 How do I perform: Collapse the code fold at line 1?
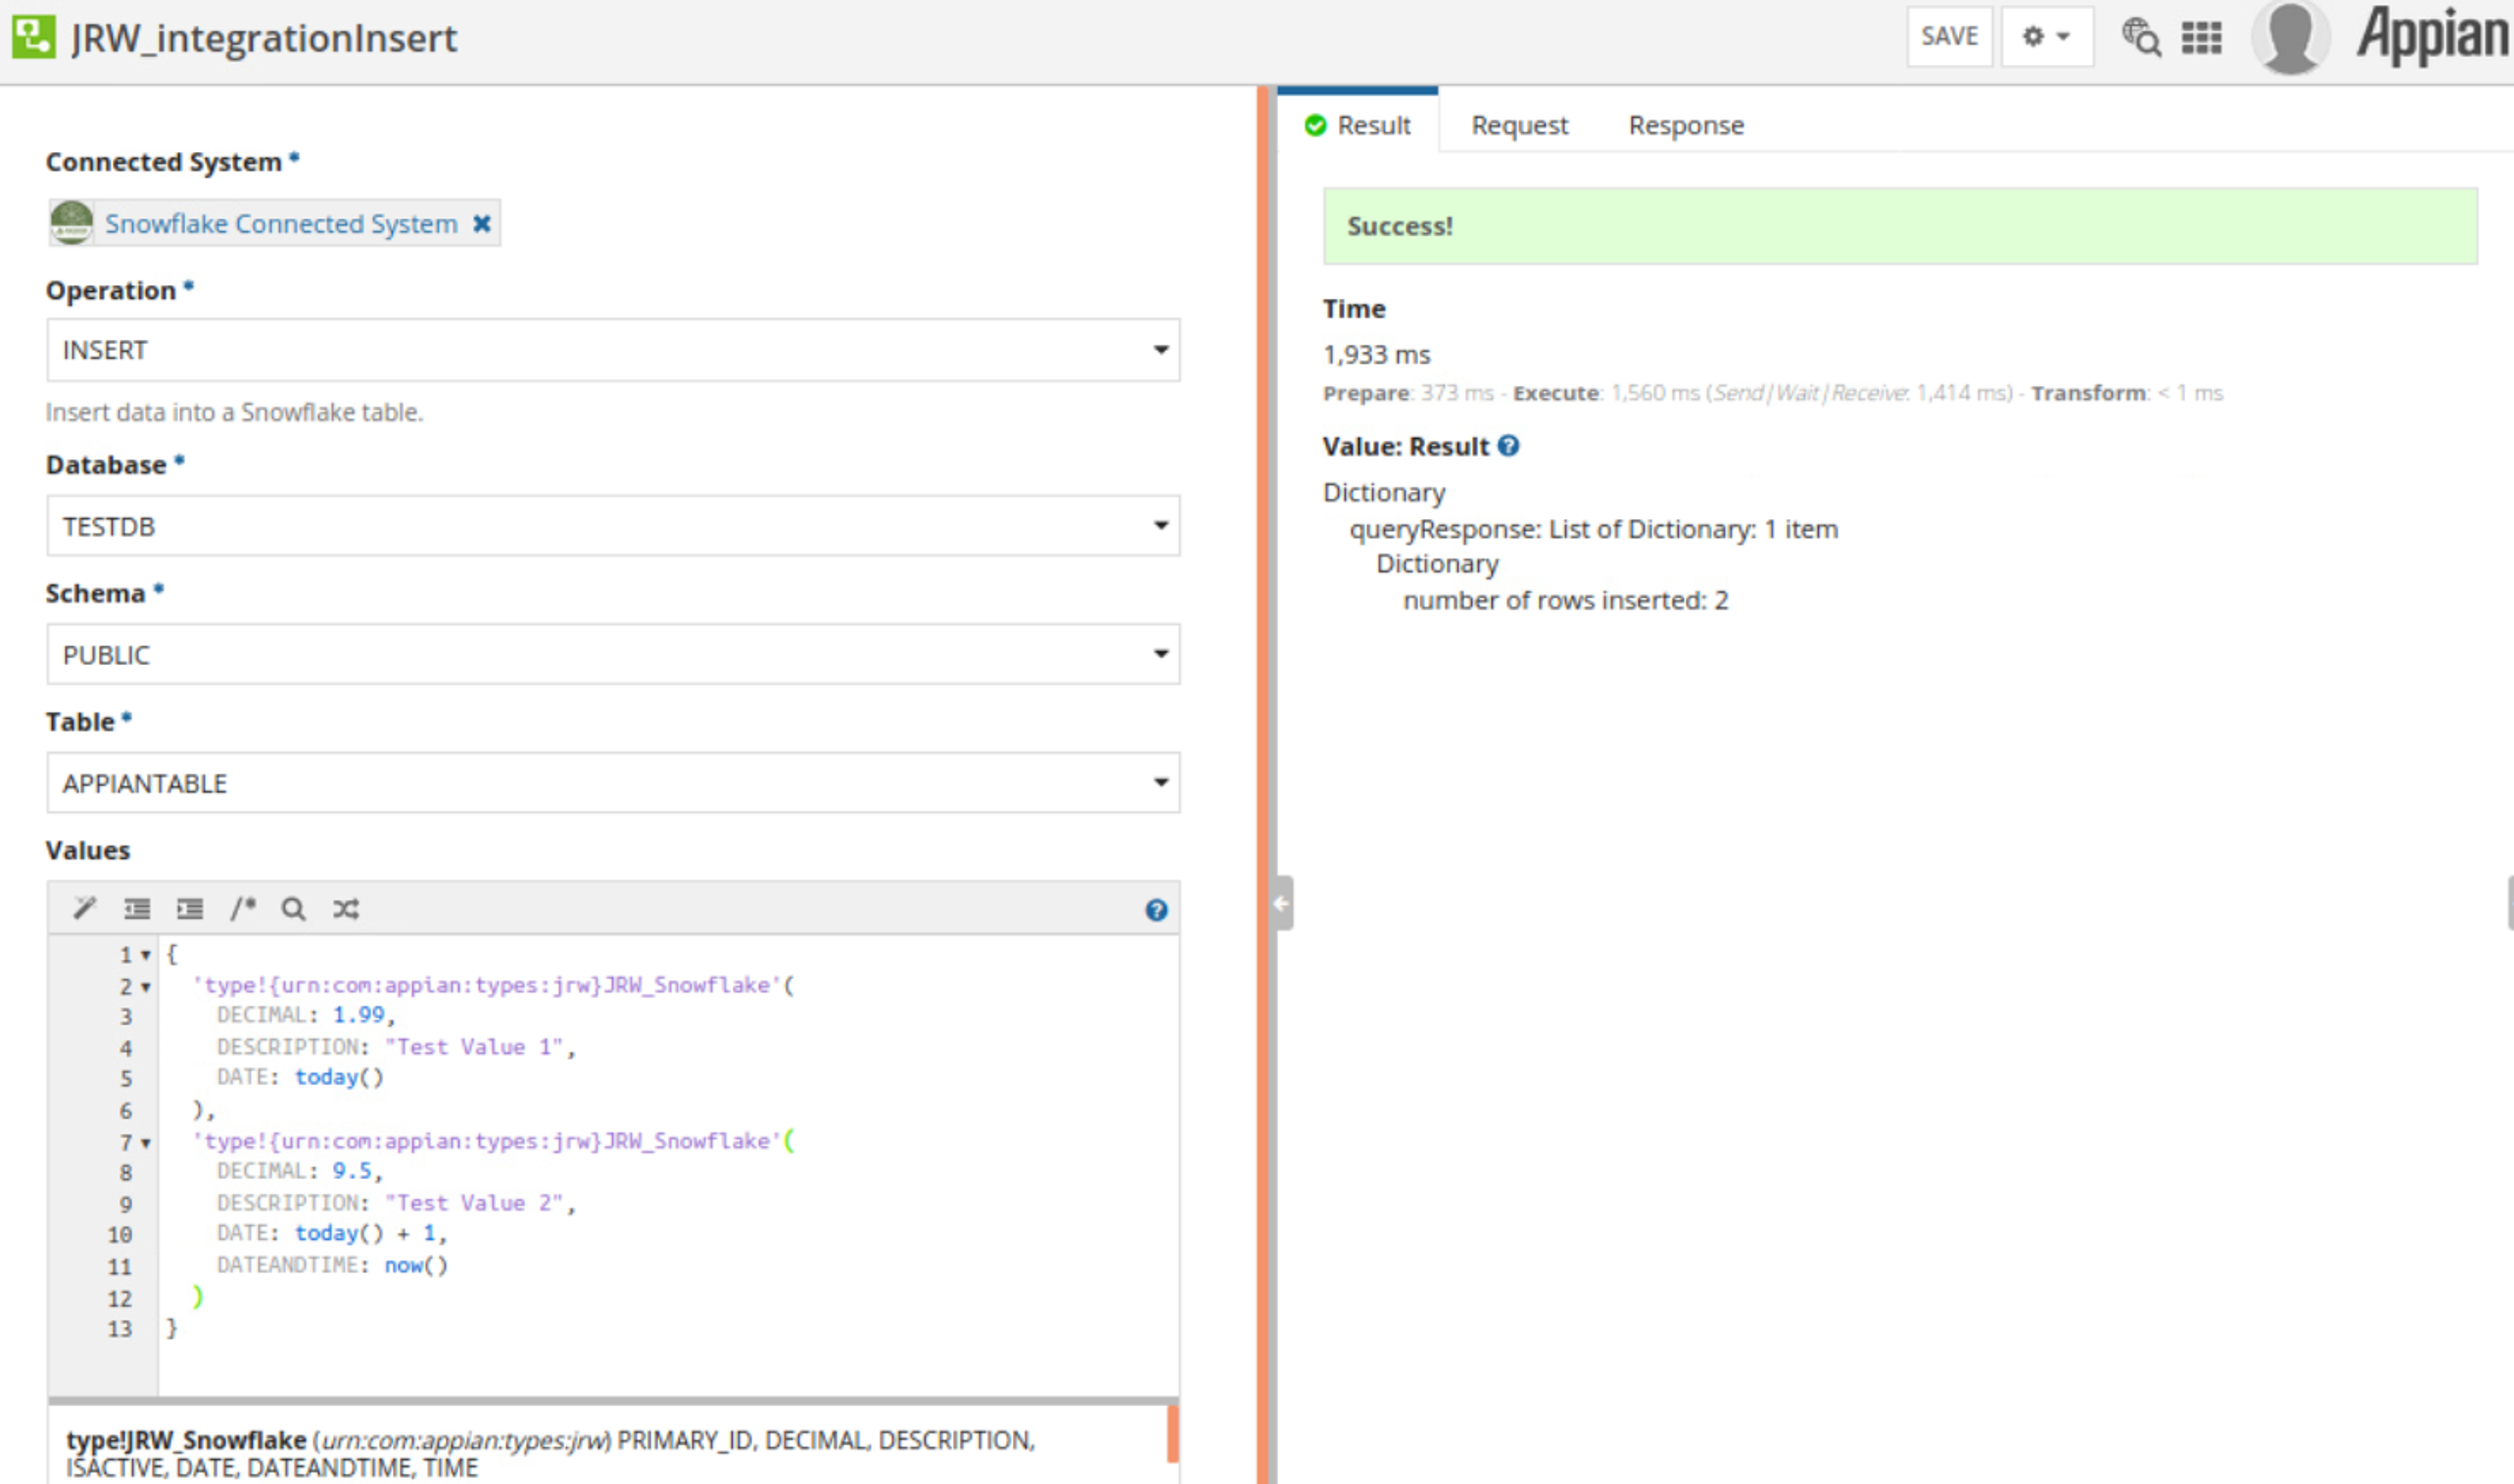[146, 955]
